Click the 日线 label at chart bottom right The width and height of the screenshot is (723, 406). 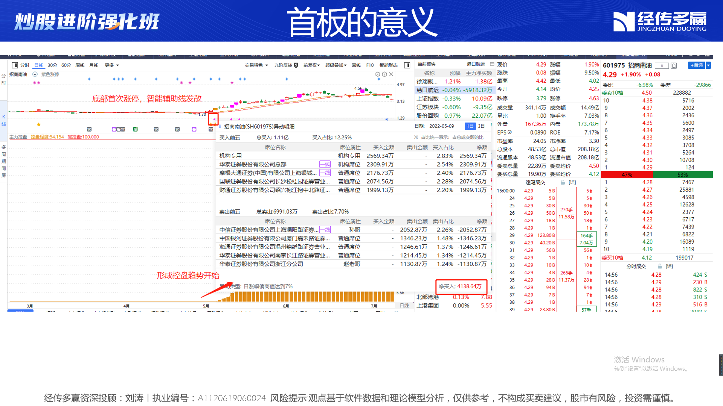point(404,306)
